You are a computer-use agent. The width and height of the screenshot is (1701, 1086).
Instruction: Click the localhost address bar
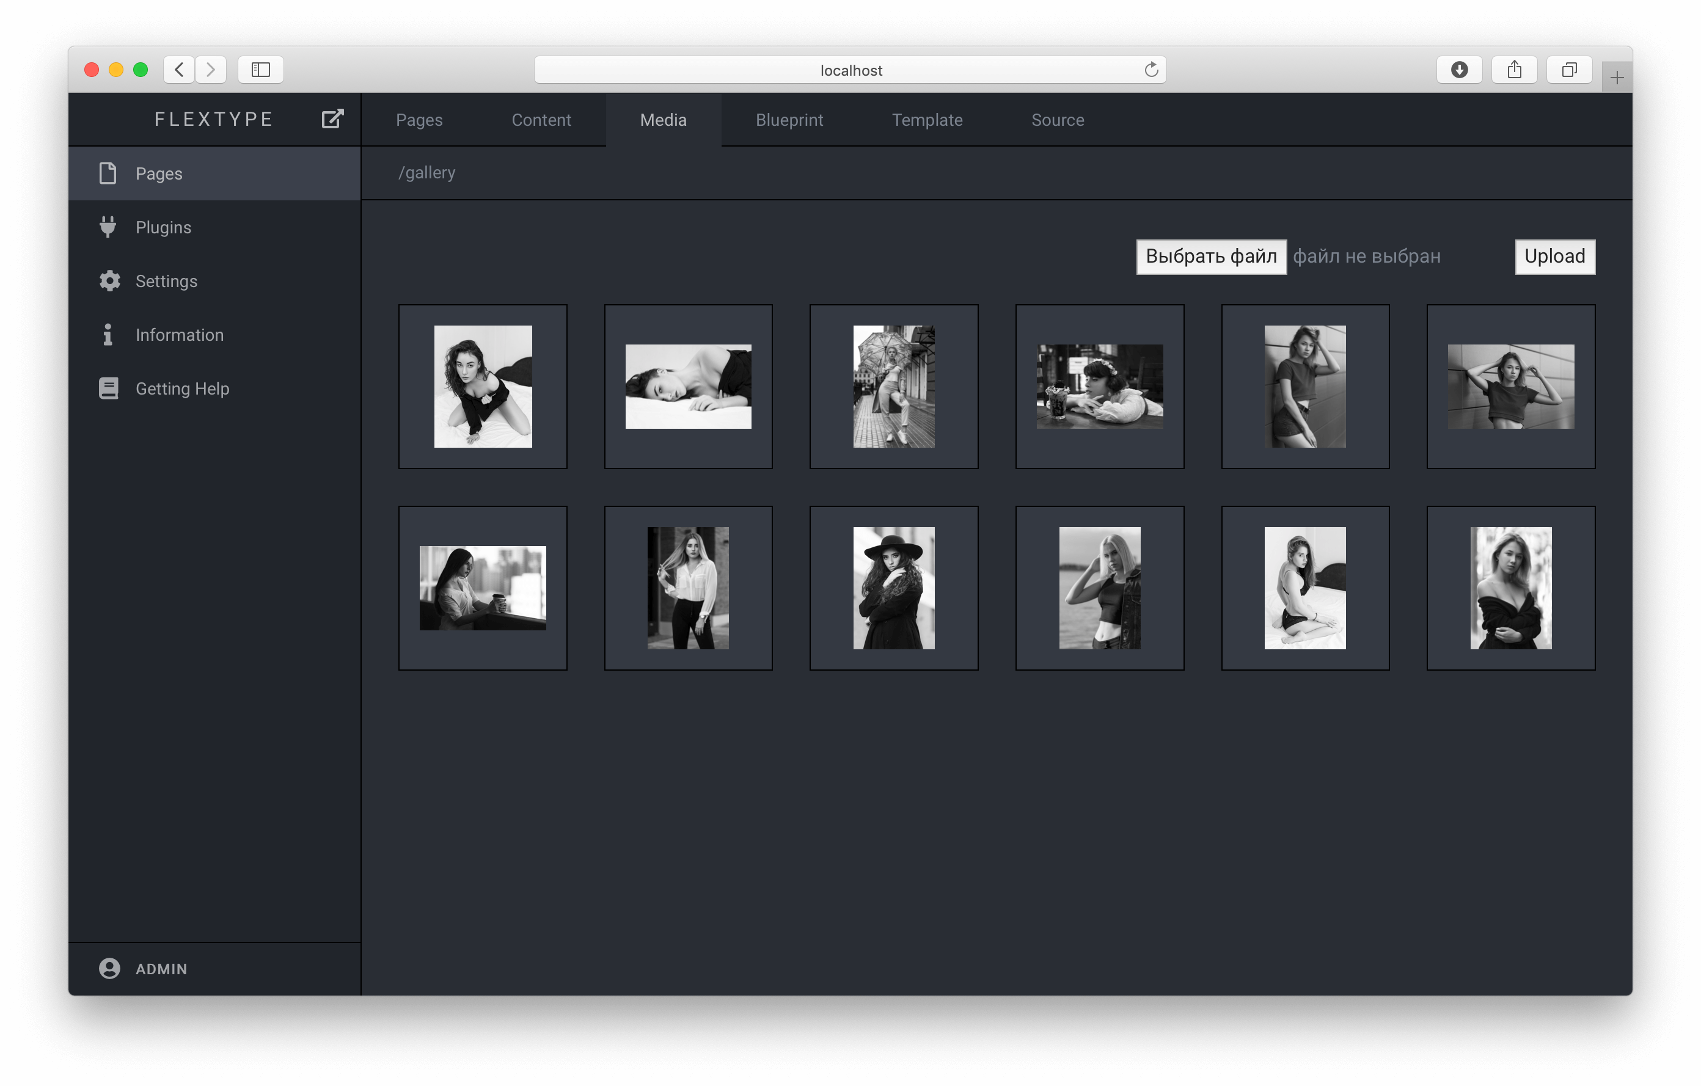pos(850,70)
